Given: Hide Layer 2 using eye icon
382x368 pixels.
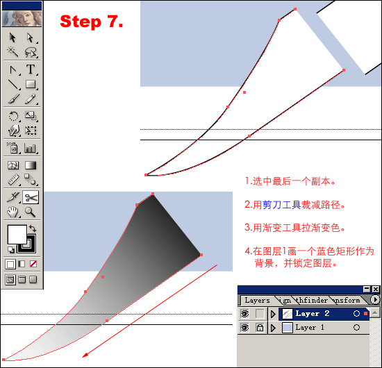Looking at the screenshot, I should click(x=244, y=314).
